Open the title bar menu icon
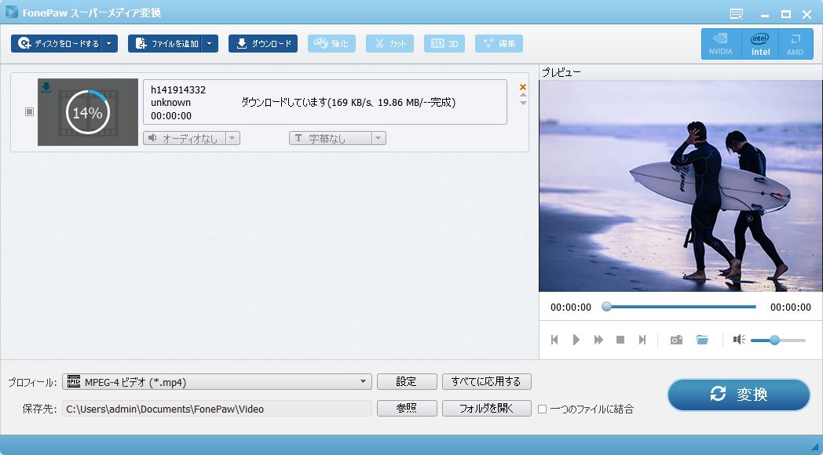The width and height of the screenshot is (823, 455). 737,14
